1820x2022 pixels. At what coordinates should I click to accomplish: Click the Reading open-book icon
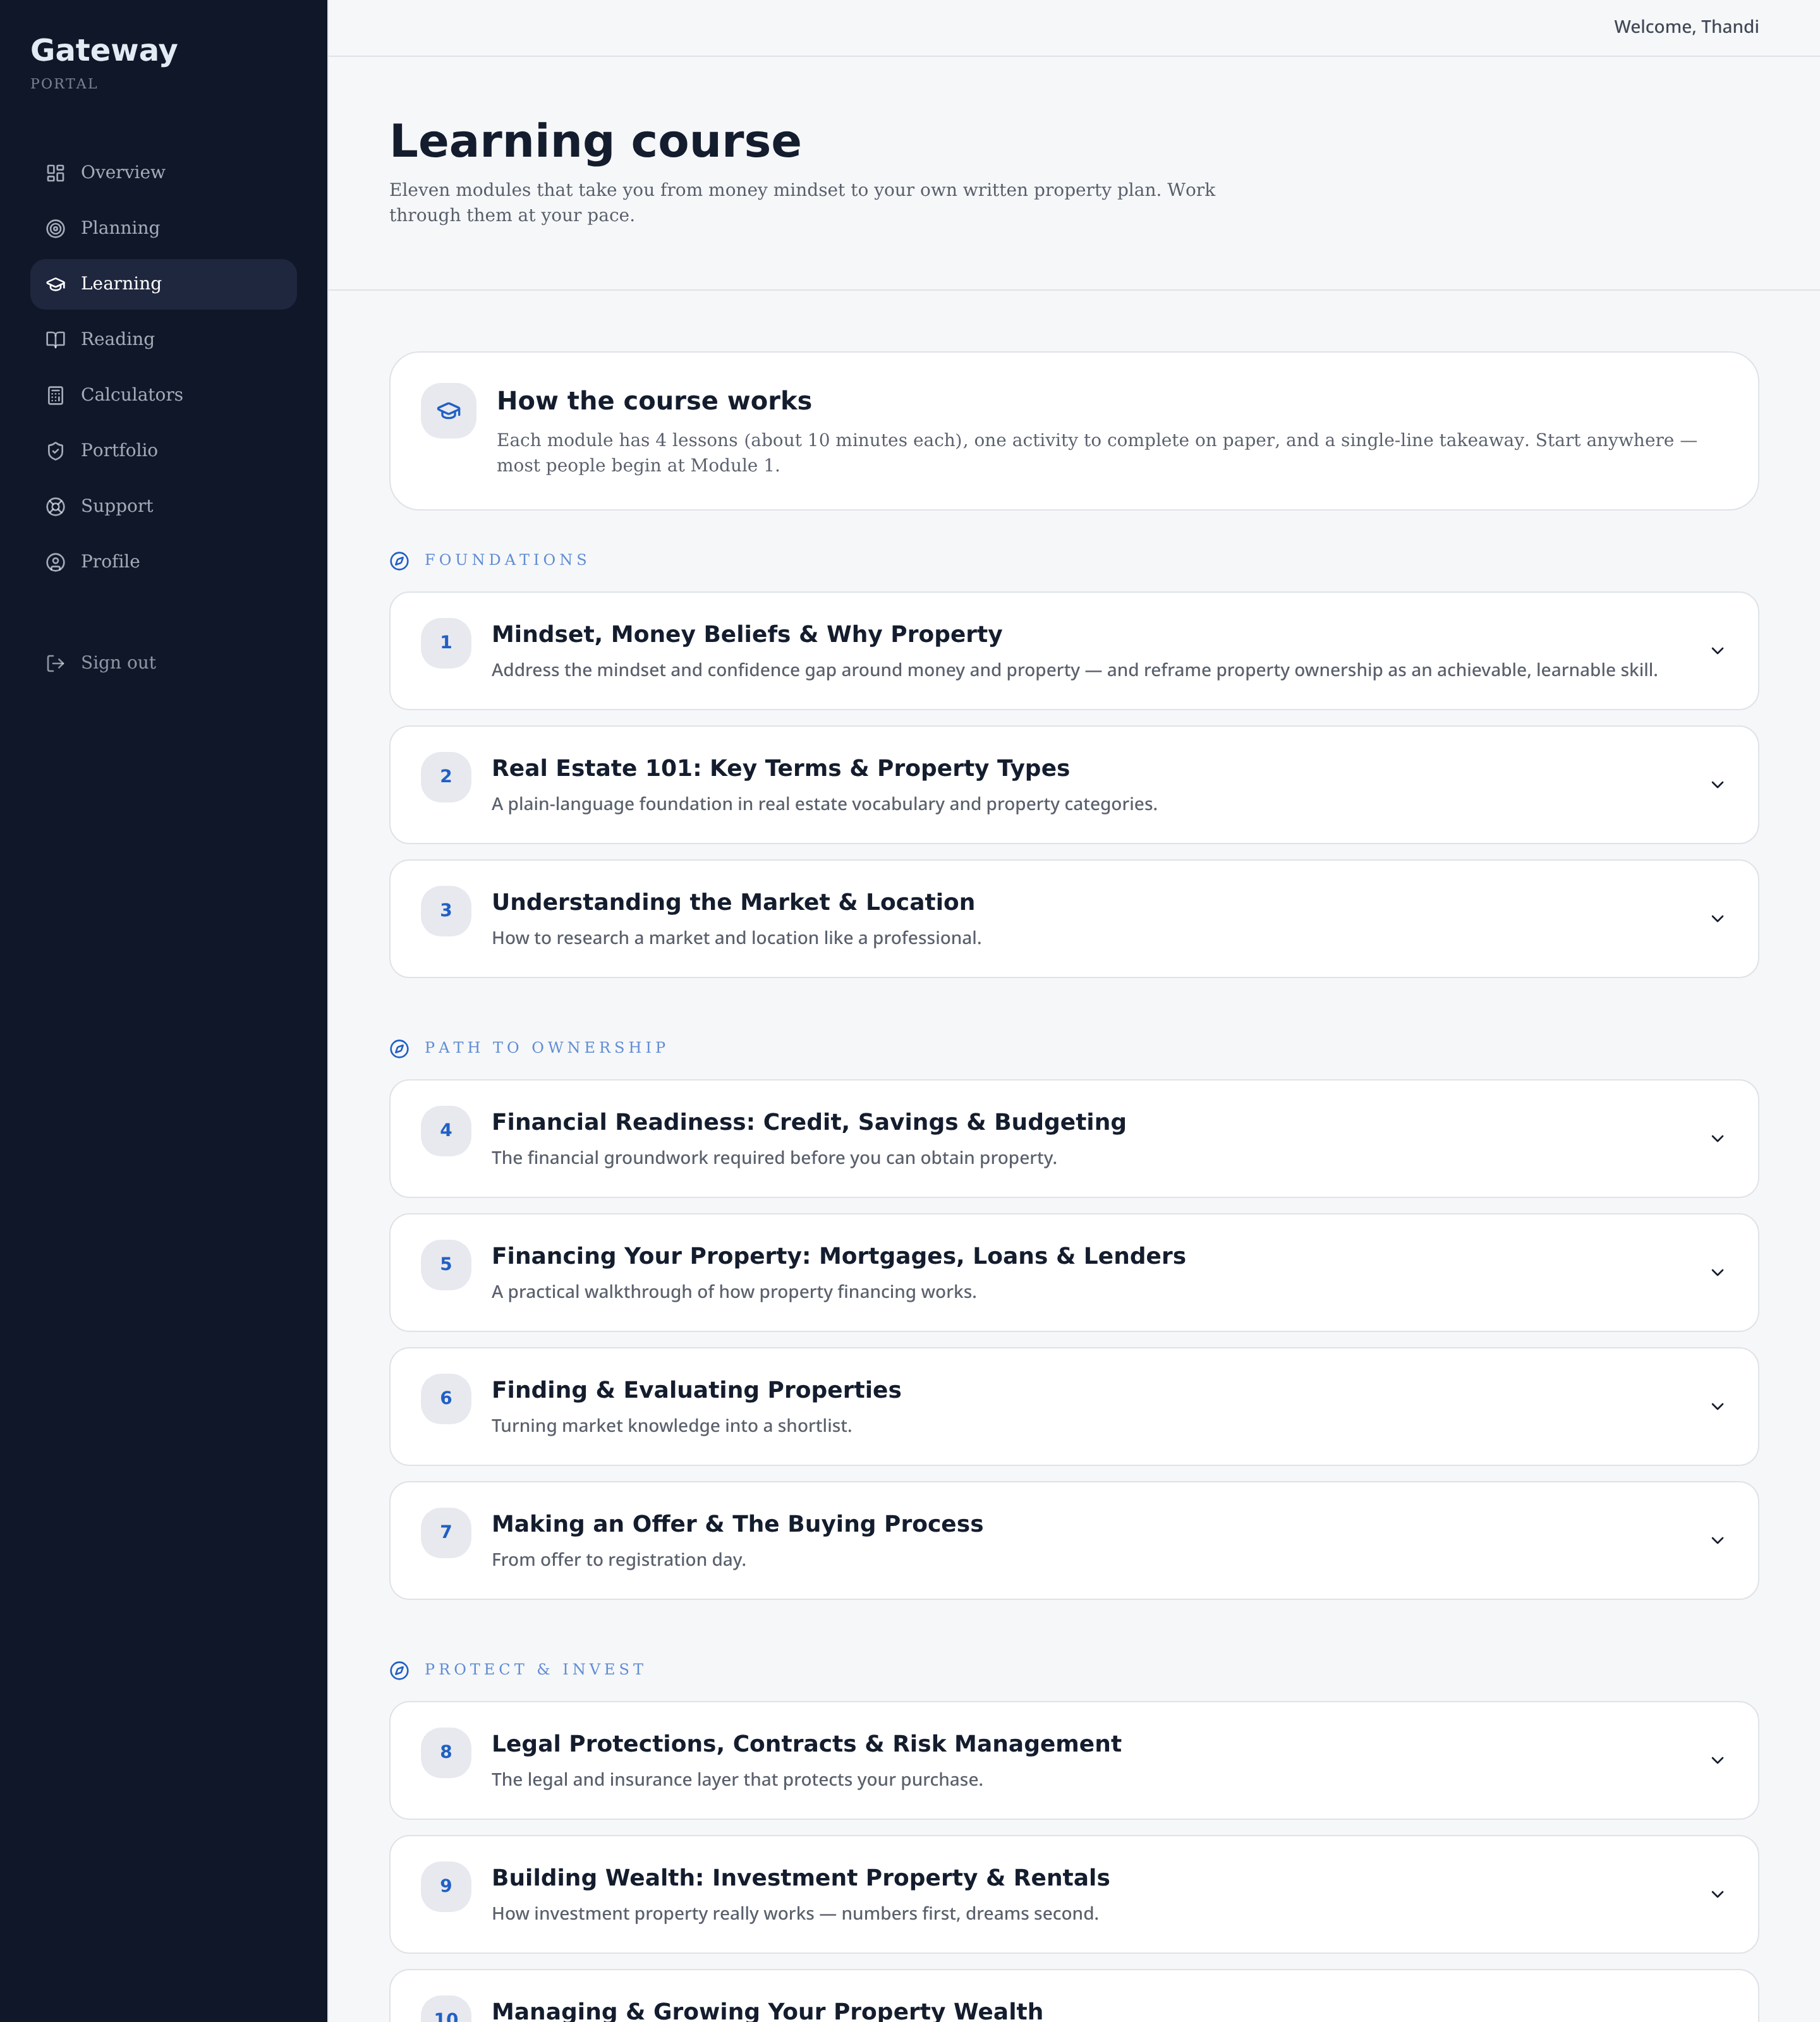(x=56, y=340)
